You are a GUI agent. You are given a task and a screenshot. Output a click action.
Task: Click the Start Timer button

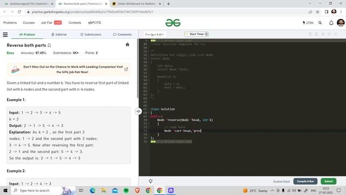(x=197, y=34)
